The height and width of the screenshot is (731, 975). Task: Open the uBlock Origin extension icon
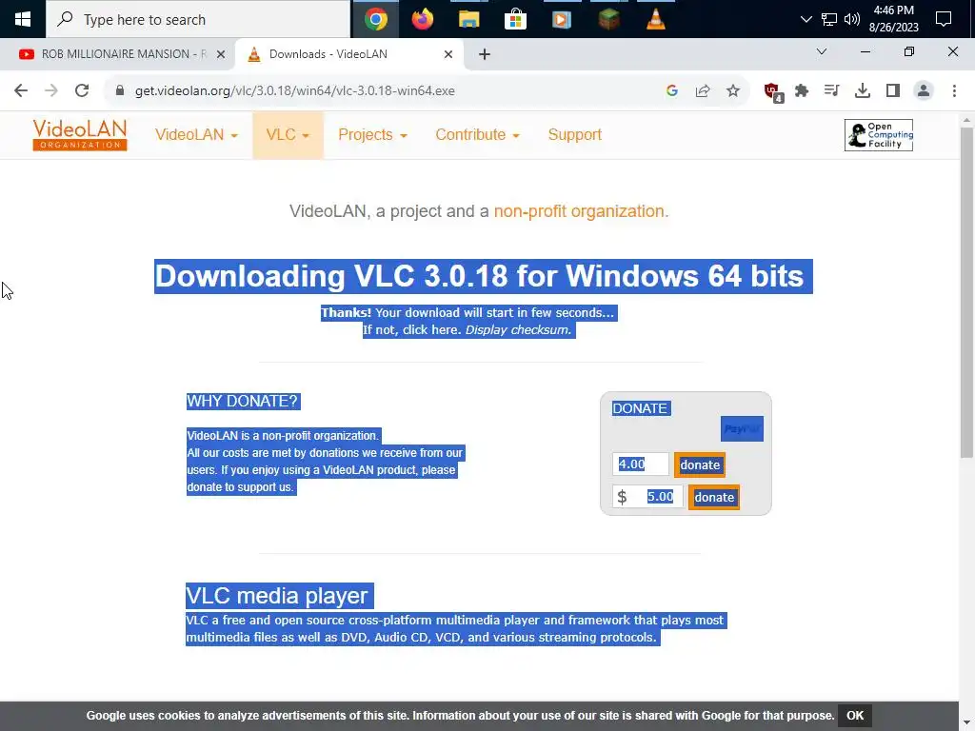tap(773, 92)
